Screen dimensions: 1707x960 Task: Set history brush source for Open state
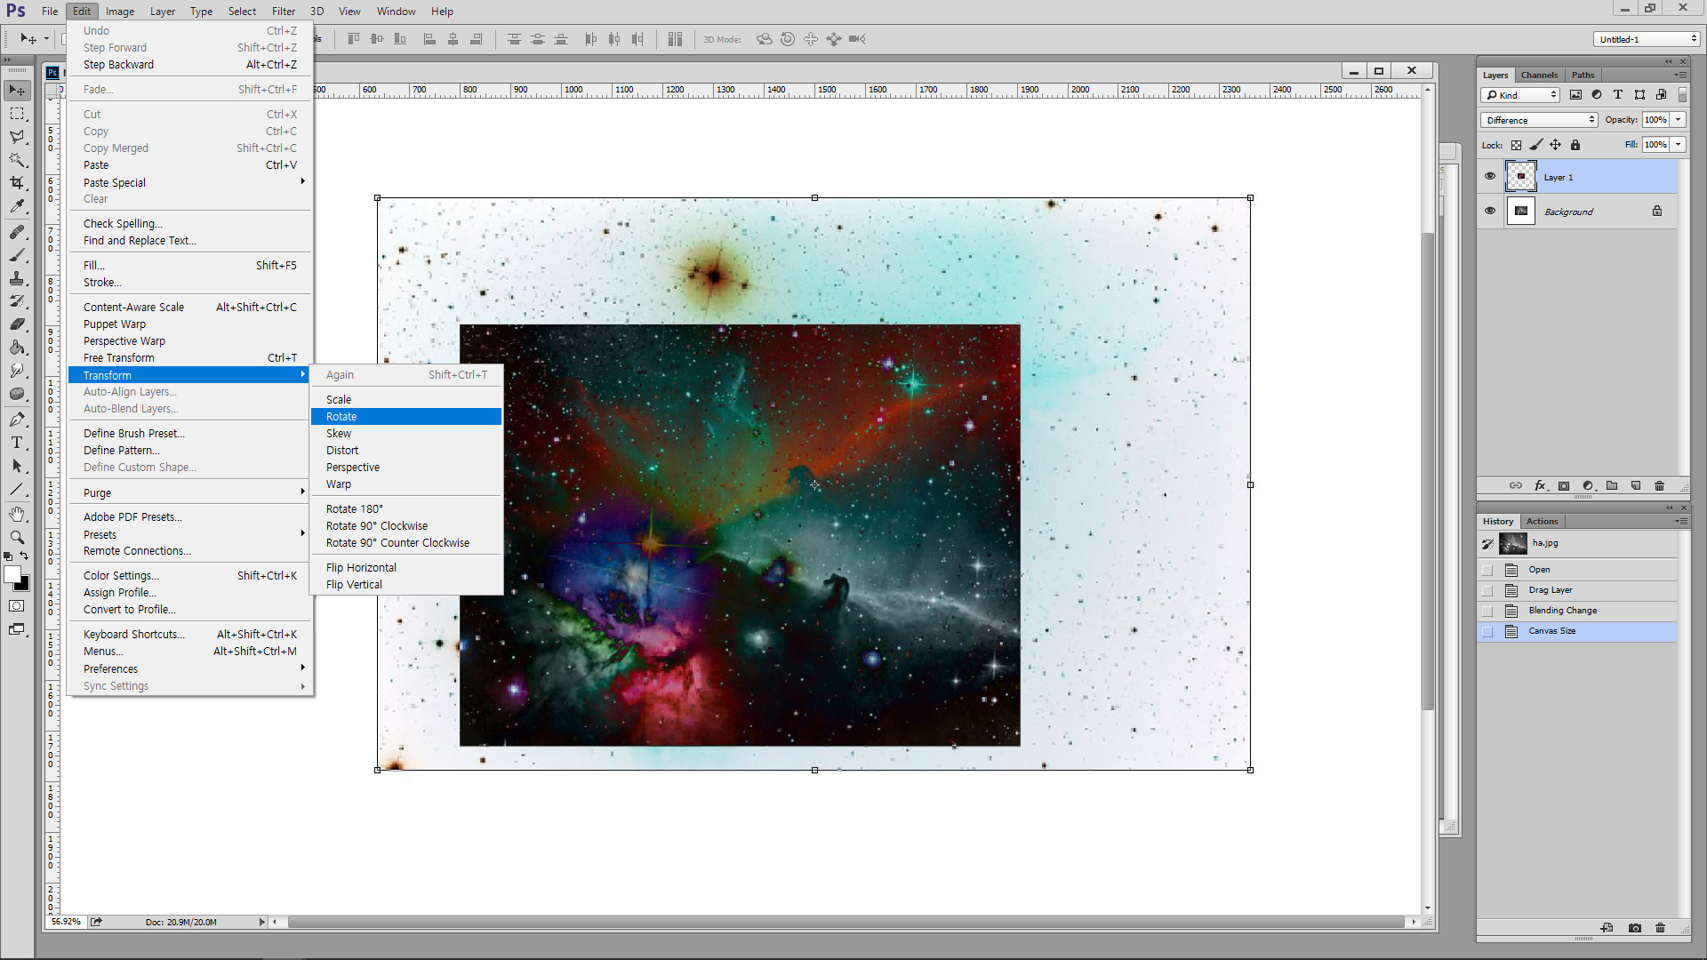point(1487,570)
